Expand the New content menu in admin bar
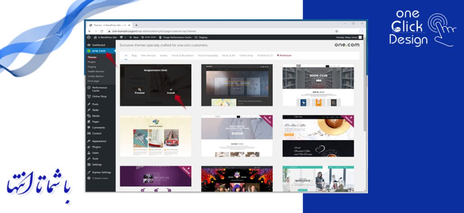This screenshot has width=464, height=213. [134, 37]
